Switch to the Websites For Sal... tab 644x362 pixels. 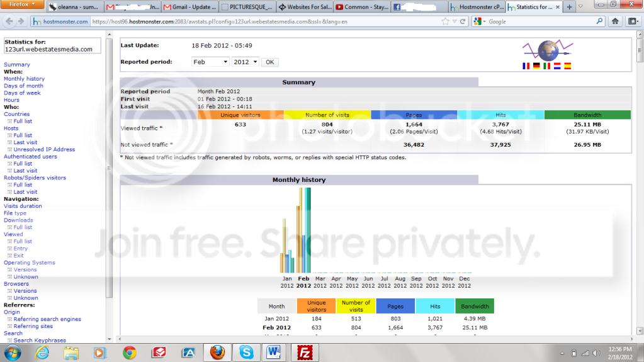[x=304, y=7]
